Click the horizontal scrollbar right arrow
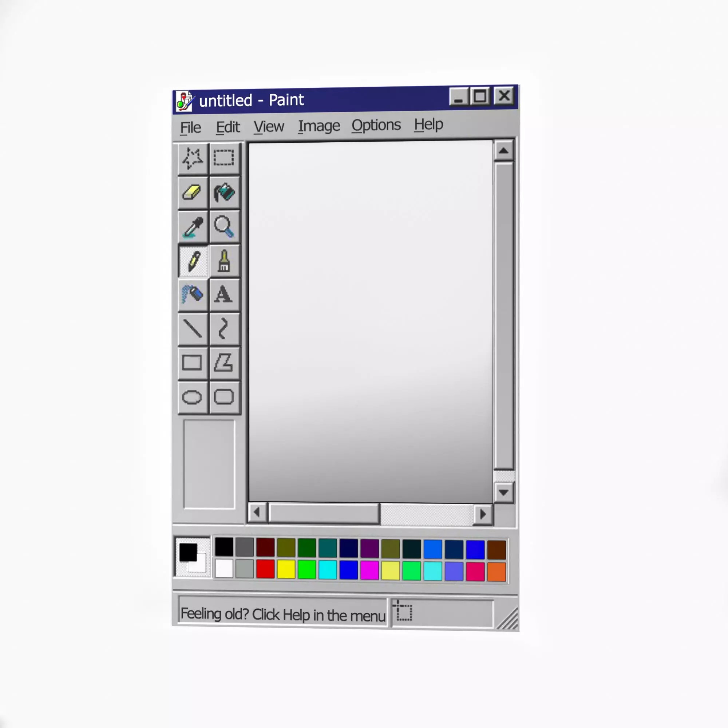Screen dimensions: 728x728 pos(483,514)
